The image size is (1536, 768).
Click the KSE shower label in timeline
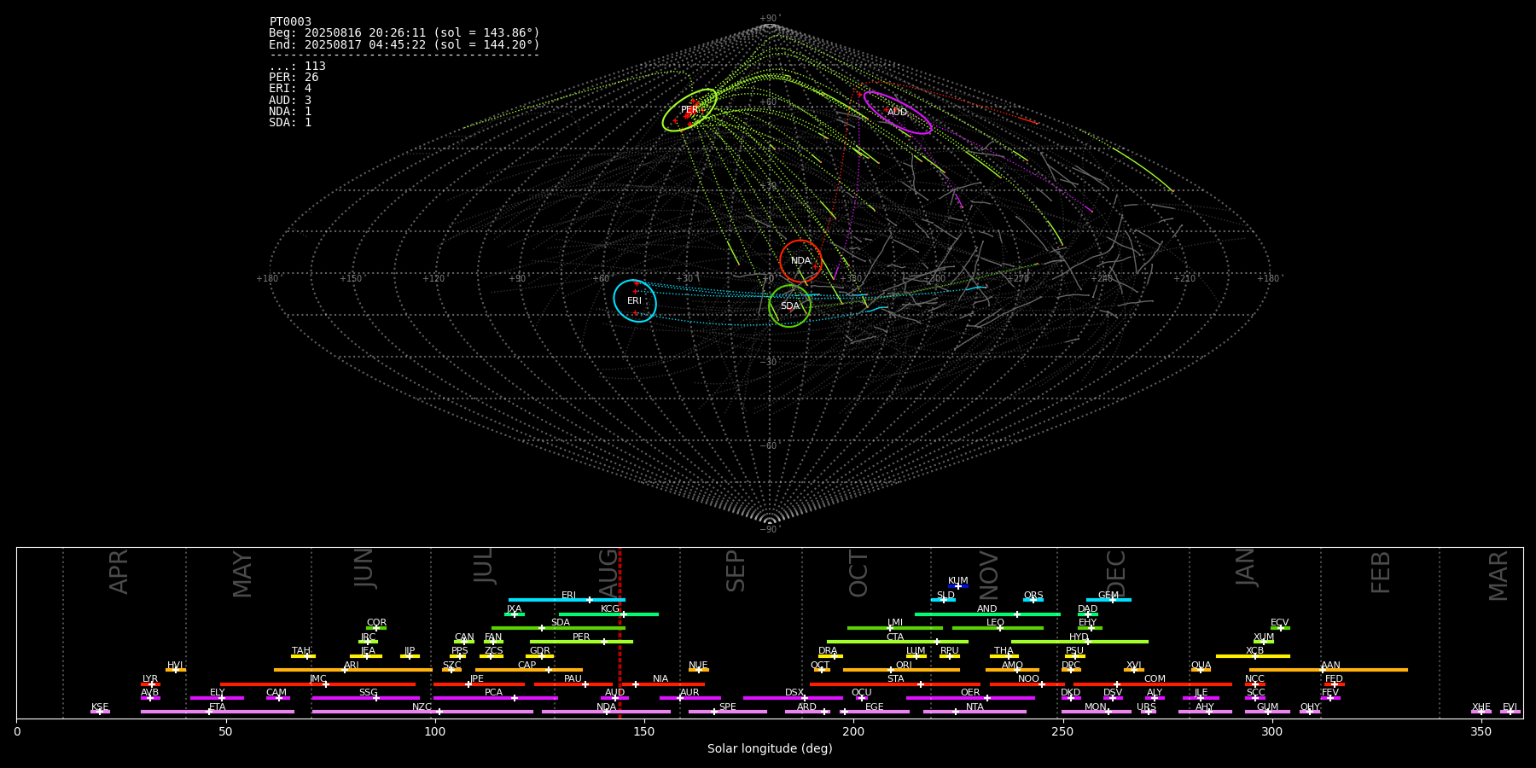coord(100,707)
